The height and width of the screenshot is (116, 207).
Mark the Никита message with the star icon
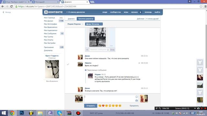[139, 63]
